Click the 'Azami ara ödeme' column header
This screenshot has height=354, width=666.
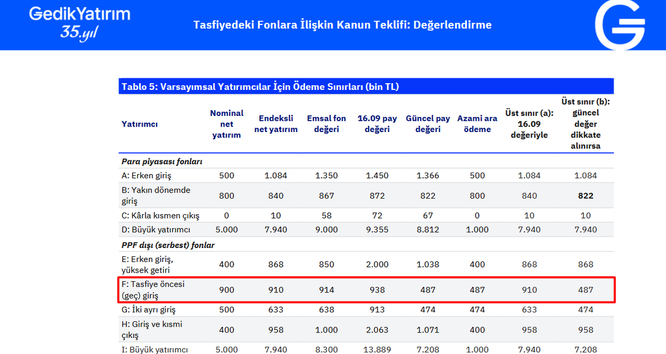tap(477, 124)
